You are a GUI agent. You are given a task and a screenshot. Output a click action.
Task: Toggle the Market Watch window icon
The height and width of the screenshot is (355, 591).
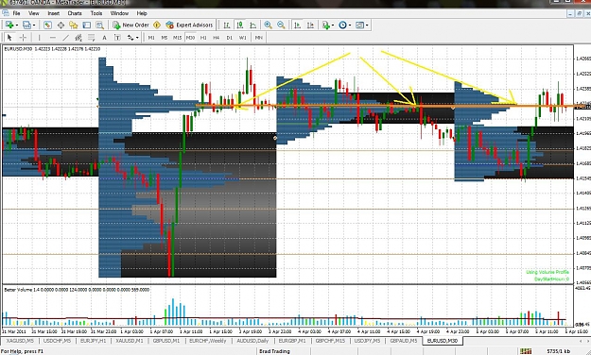click(47, 25)
